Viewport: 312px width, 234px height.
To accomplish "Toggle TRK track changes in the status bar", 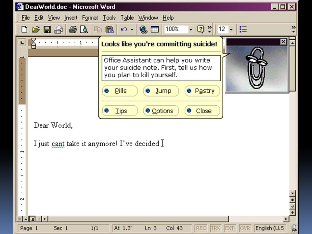I will (215, 228).
